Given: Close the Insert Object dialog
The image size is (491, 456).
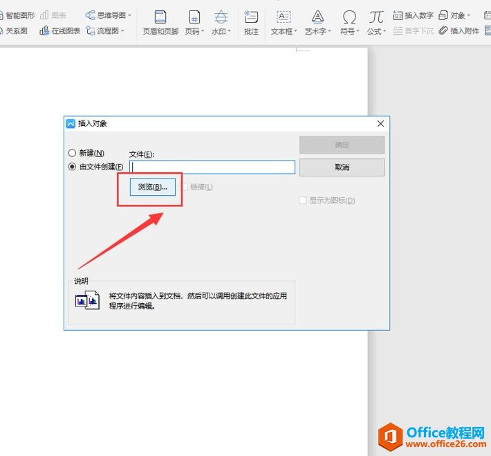Looking at the screenshot, I should [x=380, y=124].
